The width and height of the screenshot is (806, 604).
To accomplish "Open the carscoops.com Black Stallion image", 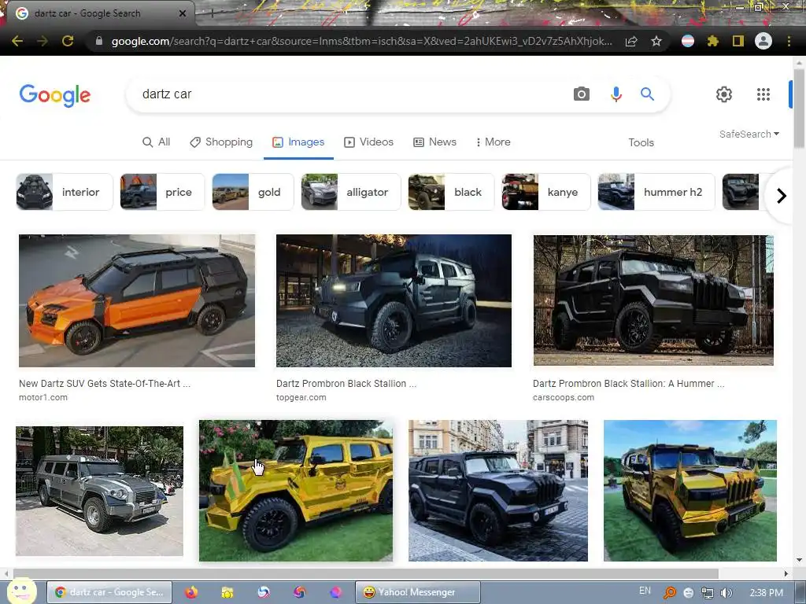I will pos(653,300).
